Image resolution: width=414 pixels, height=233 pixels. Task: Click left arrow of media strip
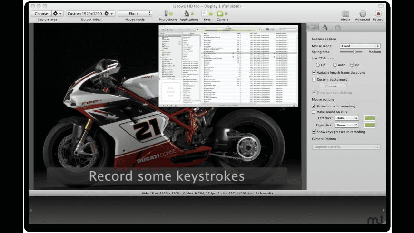pyautogui.click(x=30, y=210)
